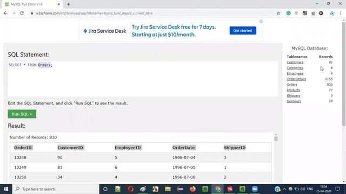Open the Opera browser taskbar icon
The height and width of the screenshot is (194, 346).
point(130,189)
